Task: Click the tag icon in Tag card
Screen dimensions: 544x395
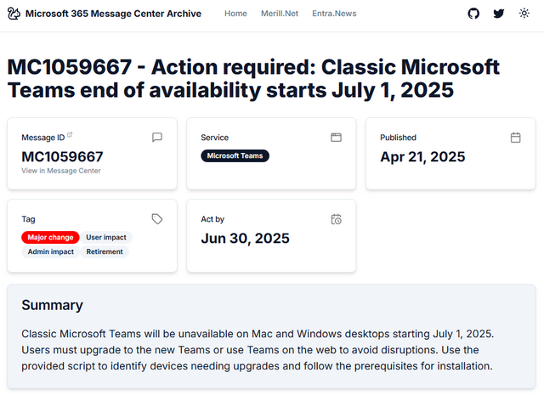Action: point(157,218)
